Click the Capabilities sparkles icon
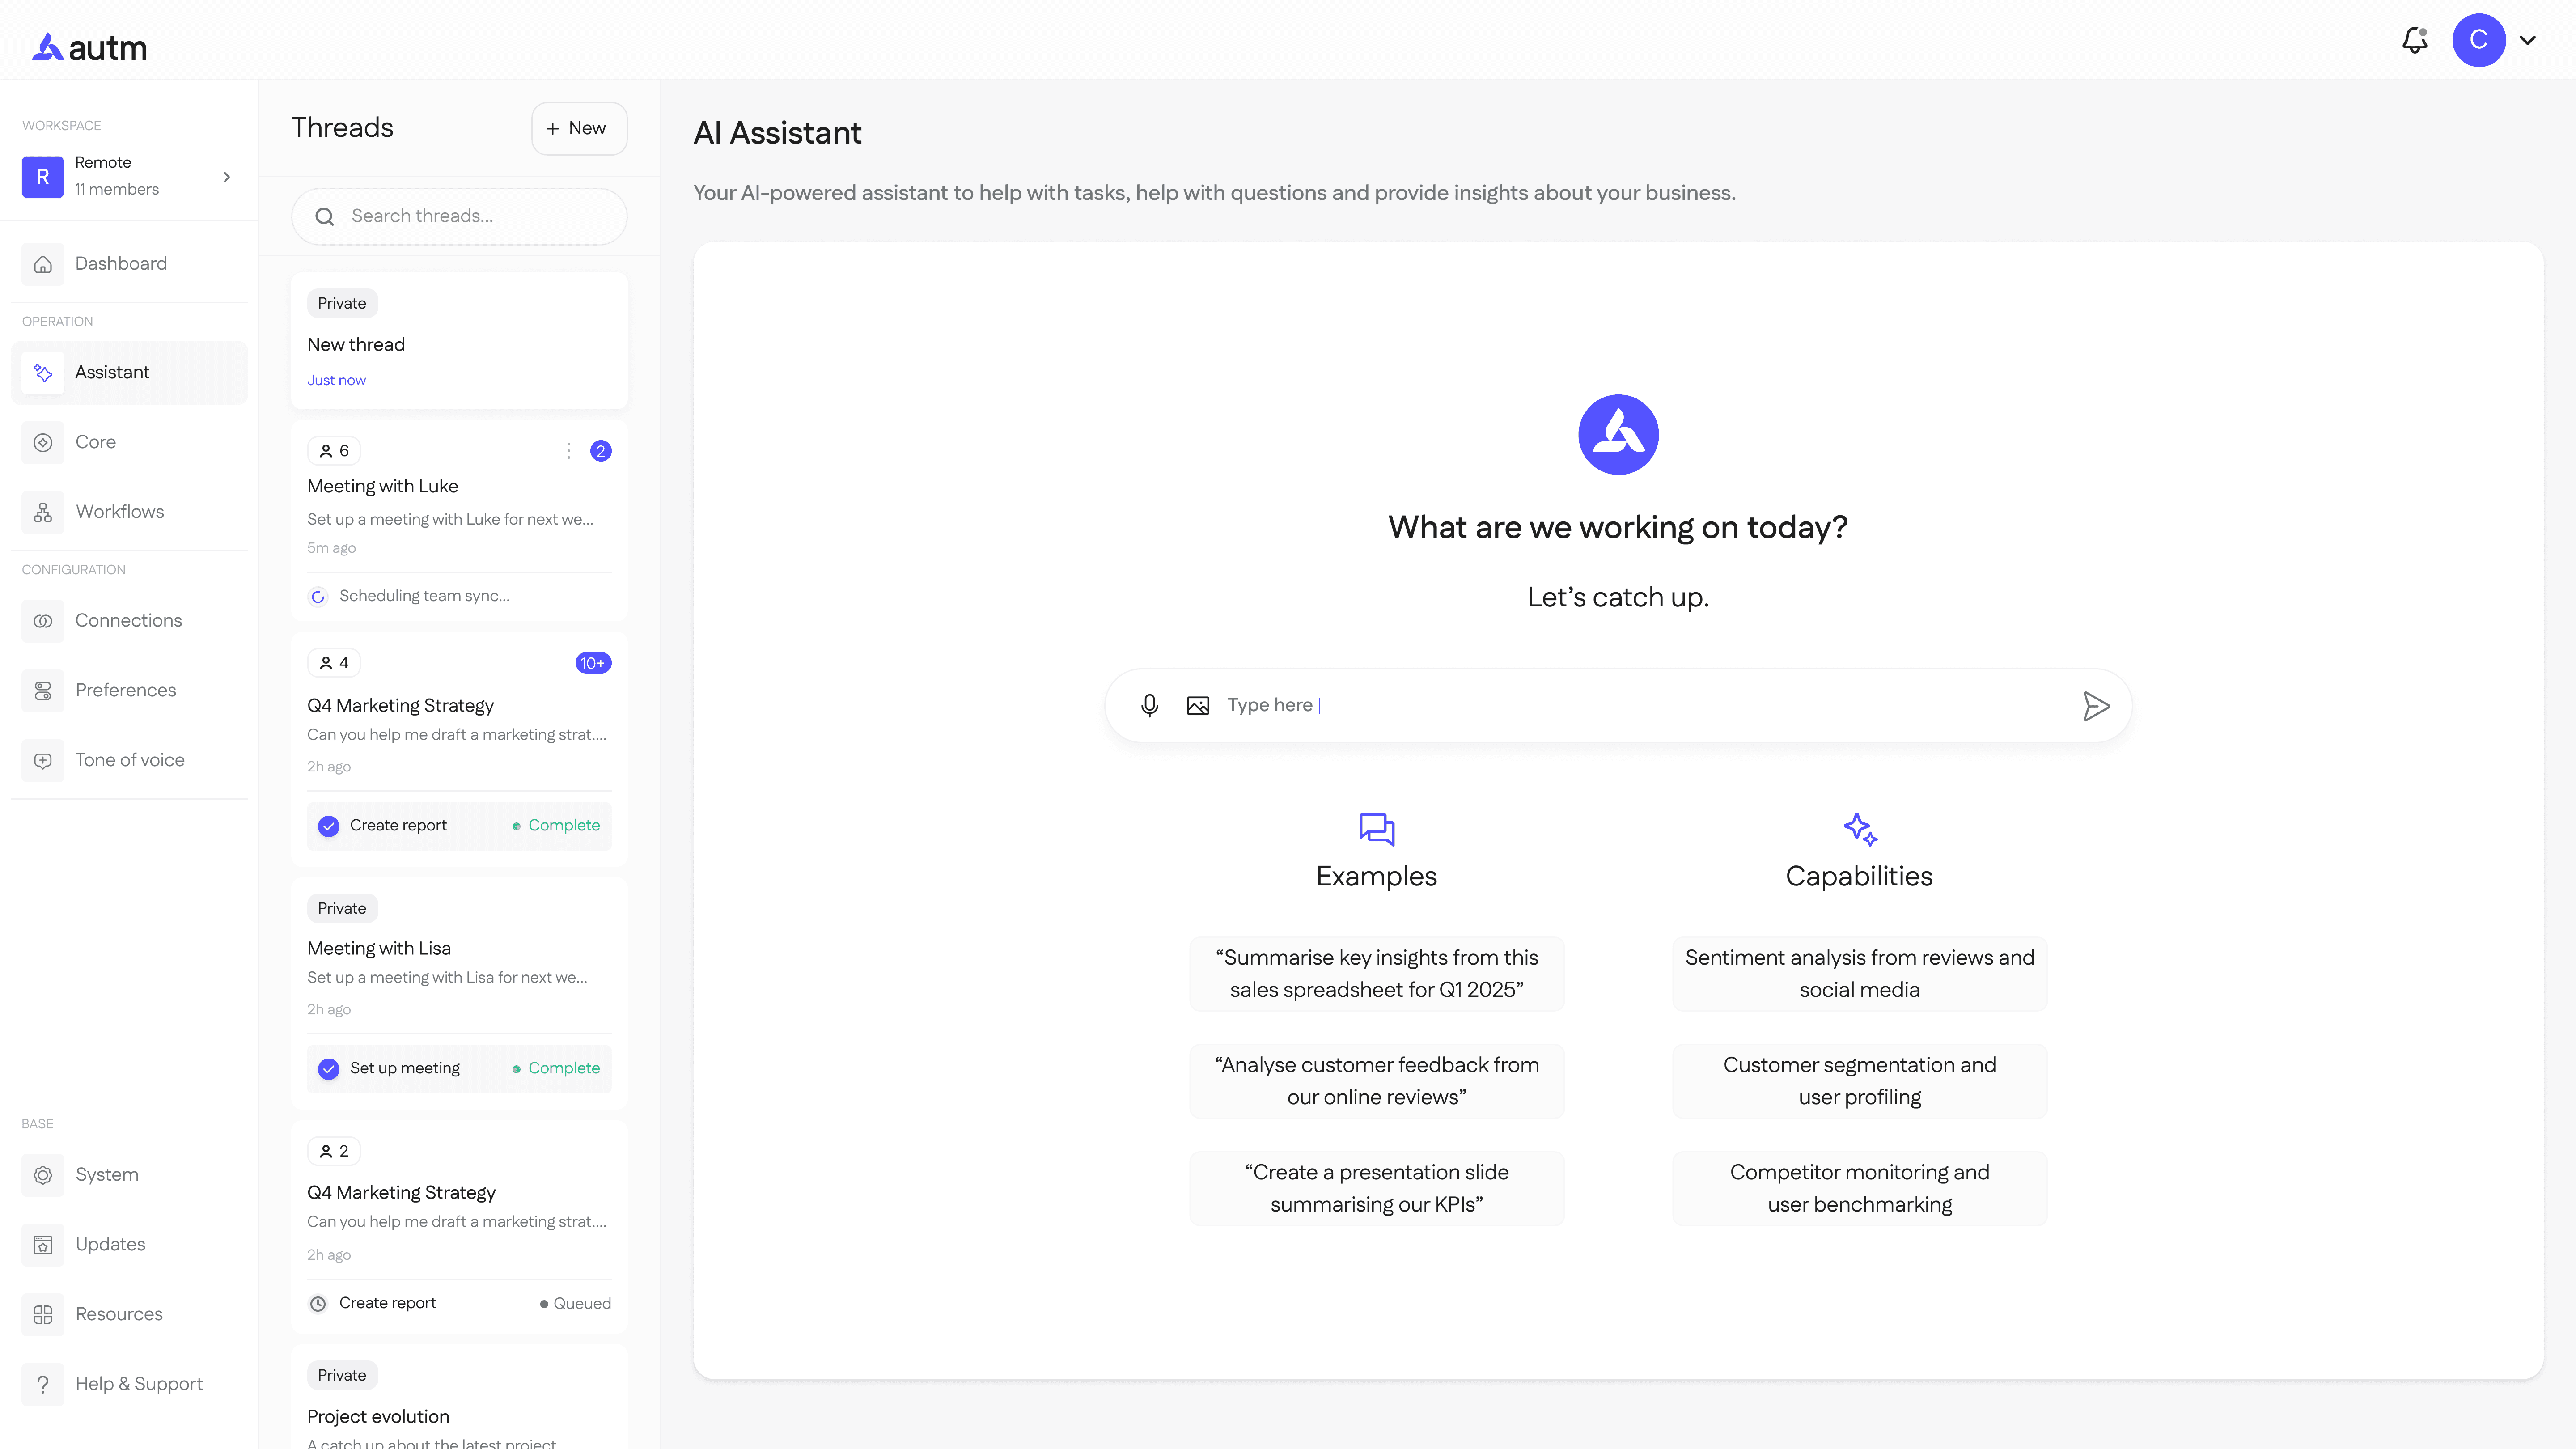The height and width of the screenshot is (1449, 2576). 1860,829
